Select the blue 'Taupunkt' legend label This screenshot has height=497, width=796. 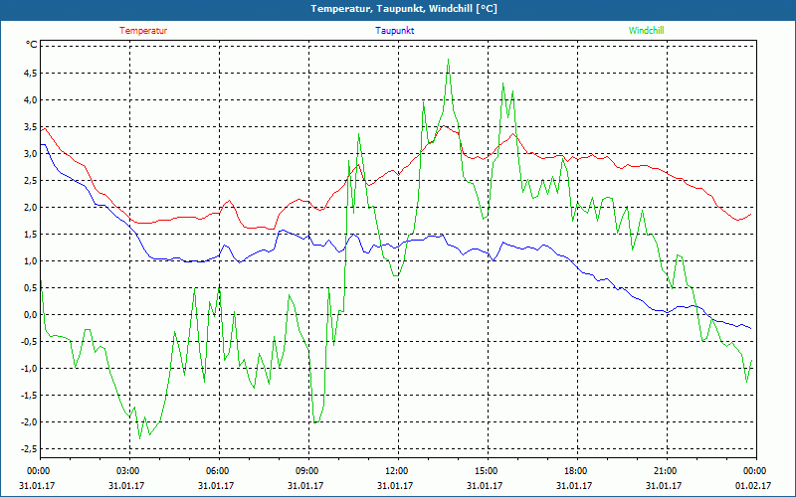[x=394, y=31]
